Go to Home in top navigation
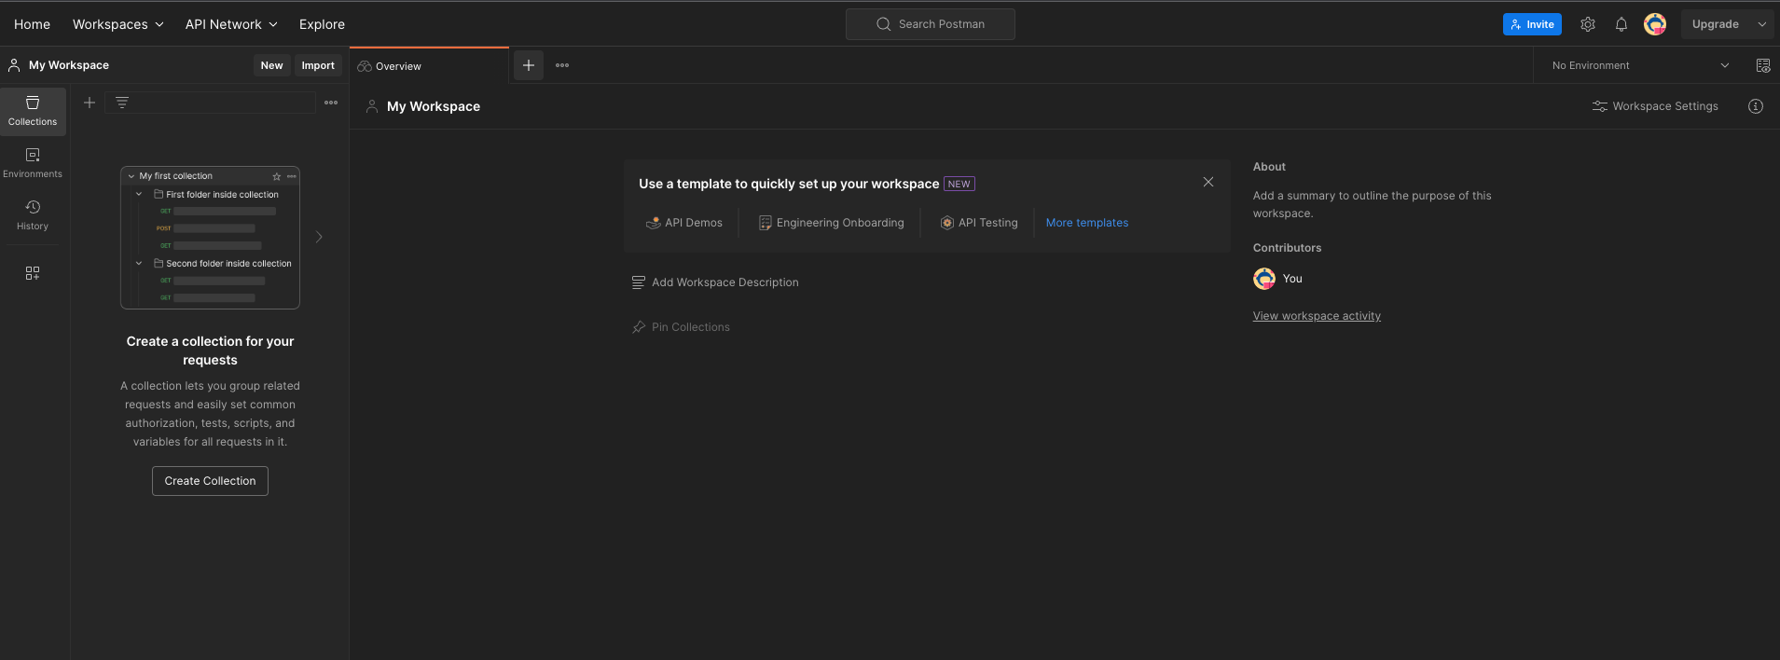 coord(33,24)
